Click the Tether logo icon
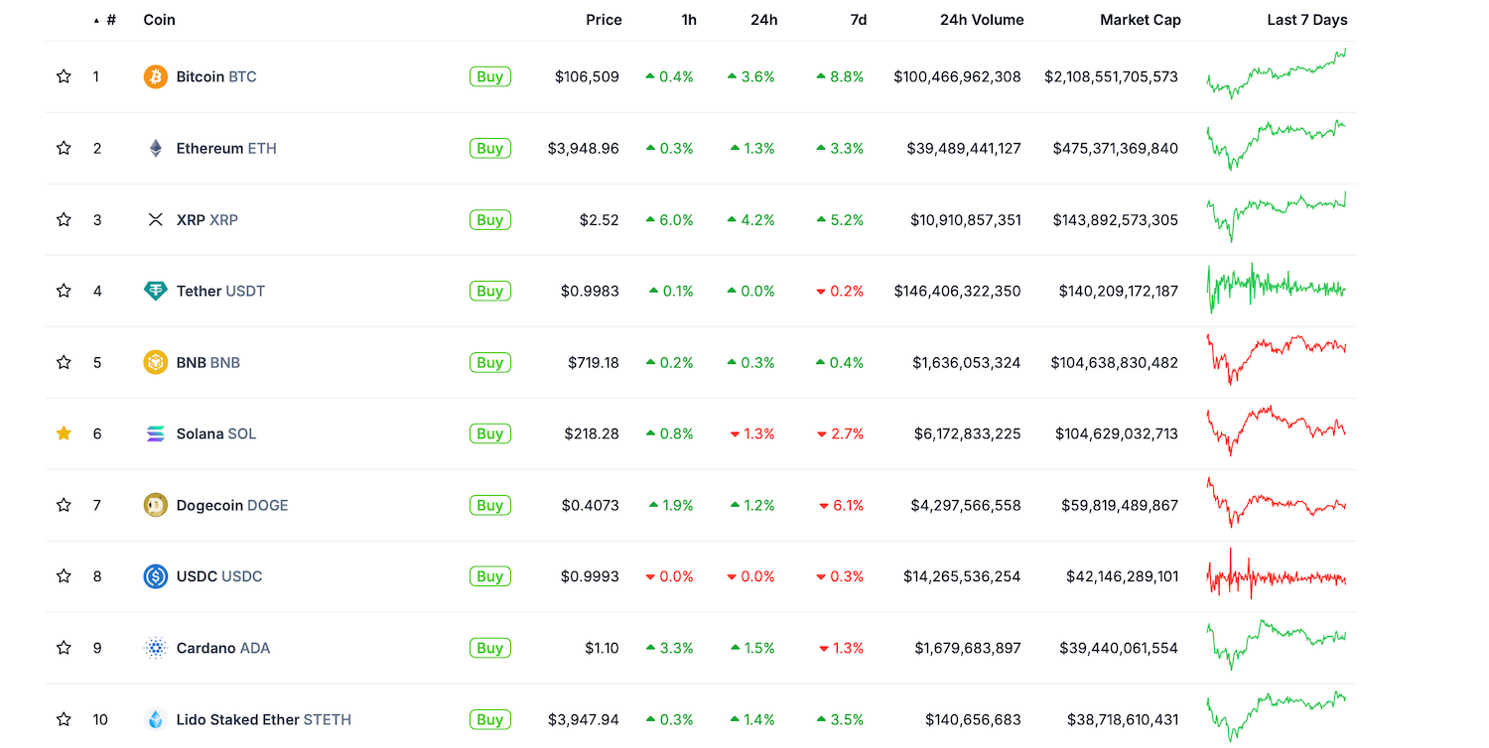 pos(156,291)
